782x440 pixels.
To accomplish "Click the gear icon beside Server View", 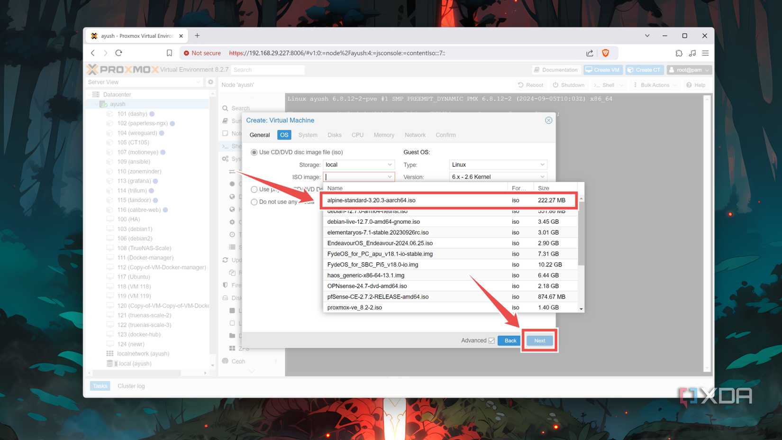I will click(x=210, y=82).
